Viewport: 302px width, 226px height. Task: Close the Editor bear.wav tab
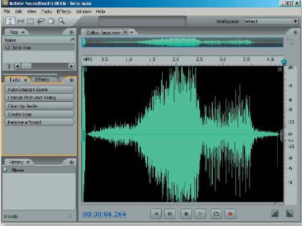pos(132,32)
